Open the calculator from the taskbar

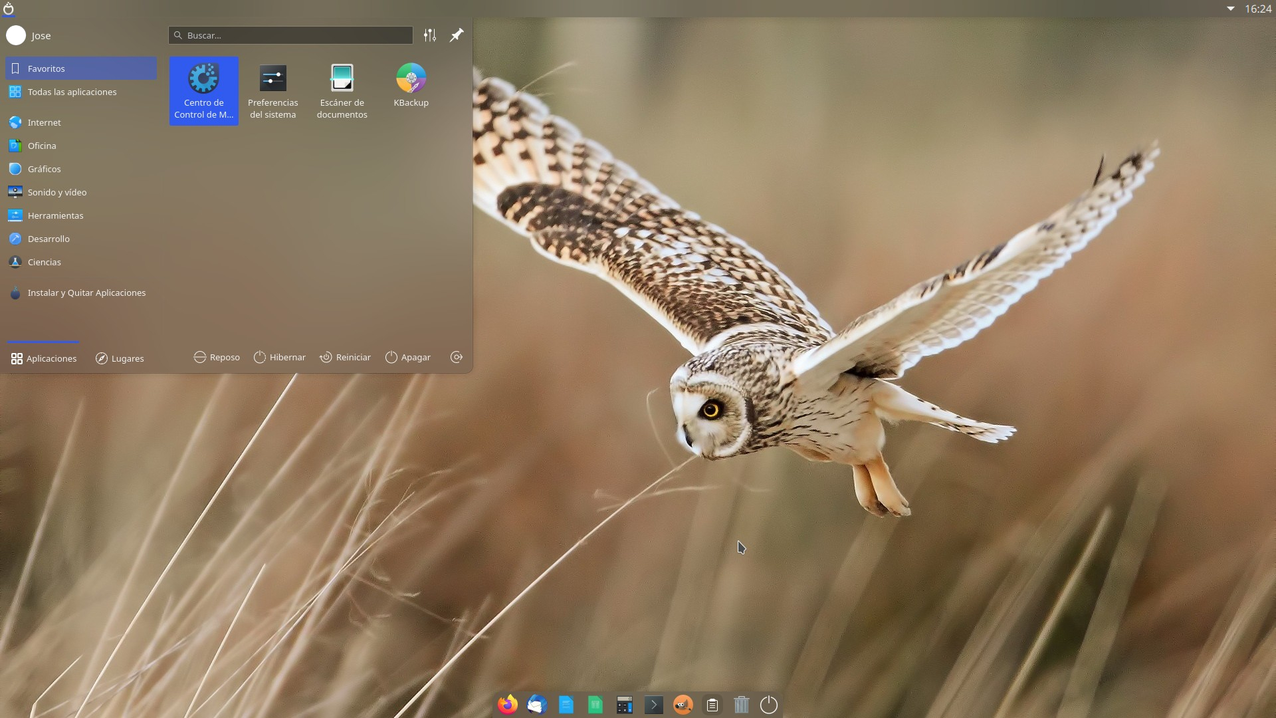624,705
